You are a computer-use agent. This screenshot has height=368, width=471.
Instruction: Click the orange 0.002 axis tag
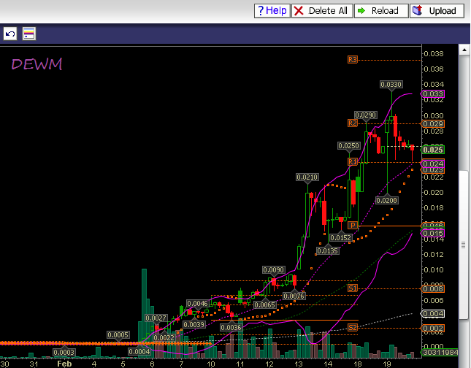432,328
